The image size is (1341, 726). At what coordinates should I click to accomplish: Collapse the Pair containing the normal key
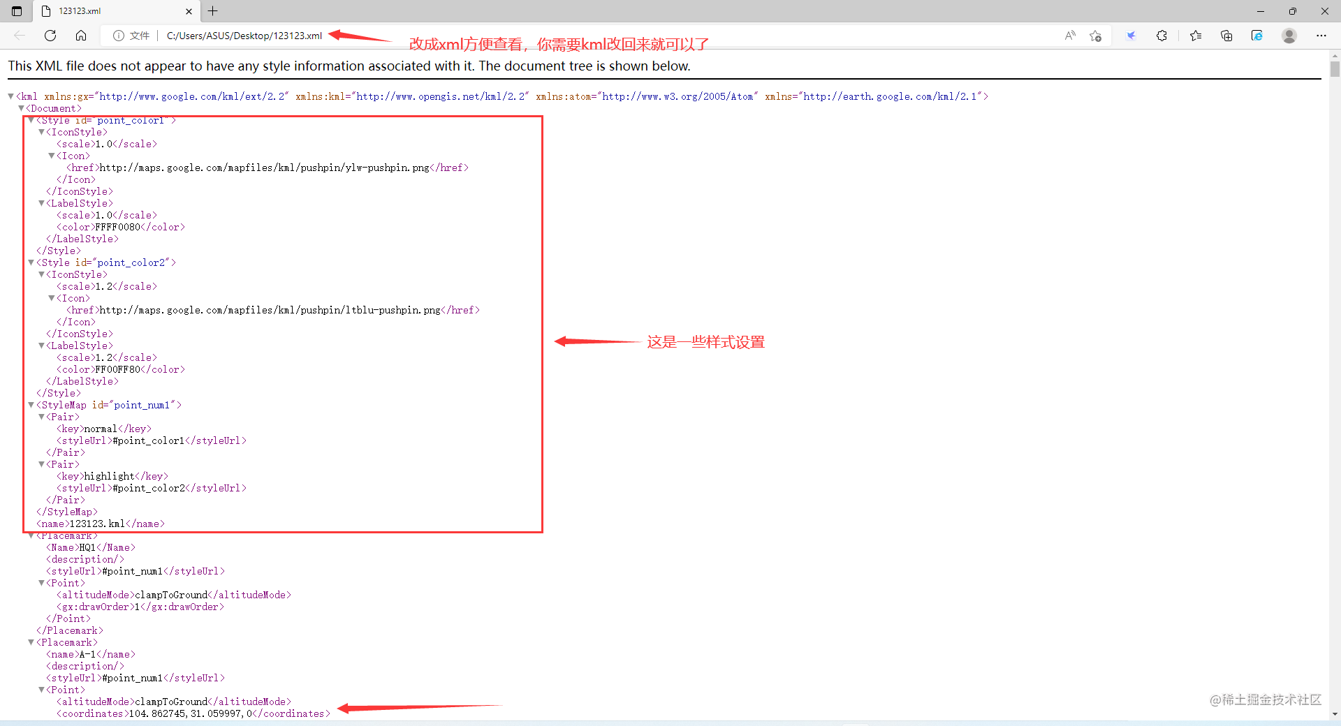click(41, 417)
